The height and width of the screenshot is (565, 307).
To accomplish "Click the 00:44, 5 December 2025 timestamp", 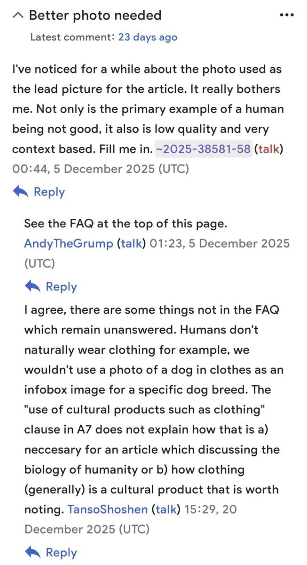I will (x=101, y=169).
